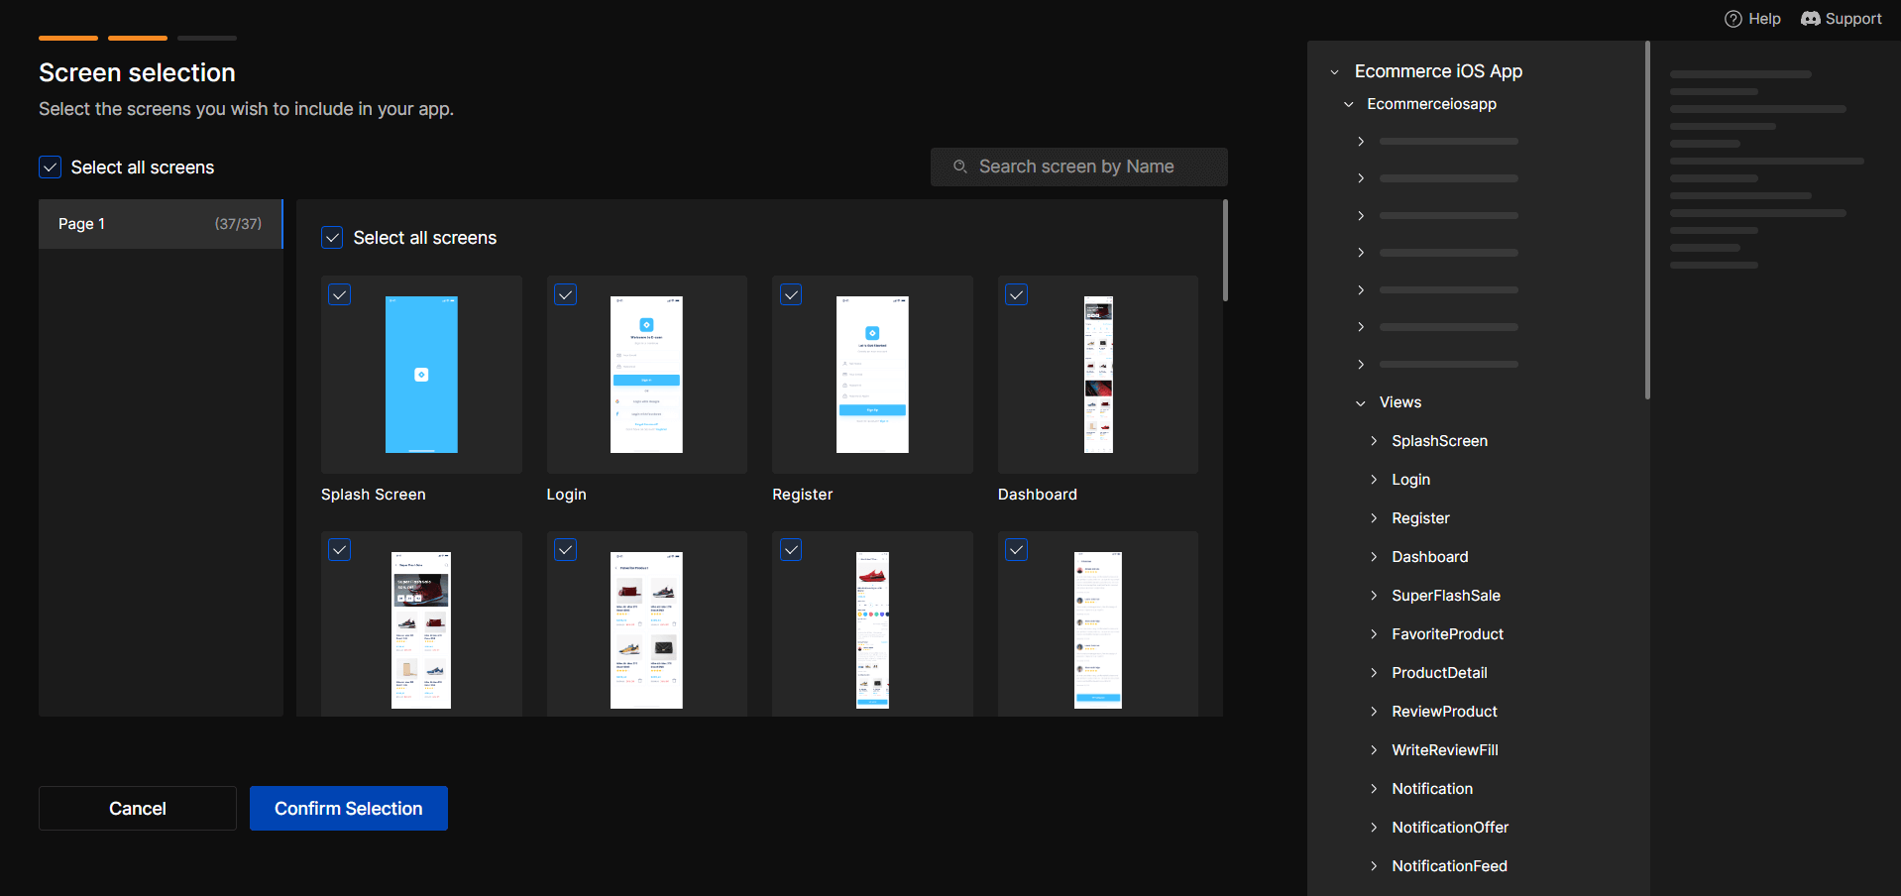The height and width of the screenshot is (896, 1901).
Task: Click the Support Discord icon
Action: click(x=1811, y=19)
